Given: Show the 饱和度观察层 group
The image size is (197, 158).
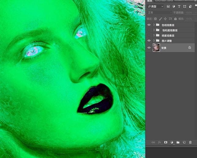Looking at the screenshot, I should click(149, 30).
